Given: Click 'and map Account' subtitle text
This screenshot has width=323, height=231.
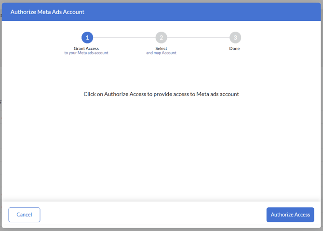Looking at the screenshot, I should pos(161,53).
